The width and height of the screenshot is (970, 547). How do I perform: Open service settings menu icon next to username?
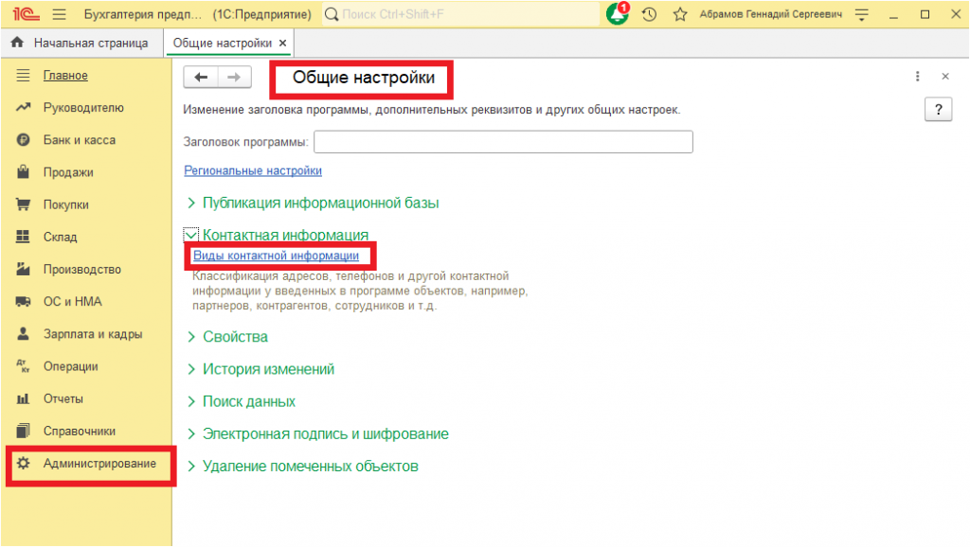point(862,13)
